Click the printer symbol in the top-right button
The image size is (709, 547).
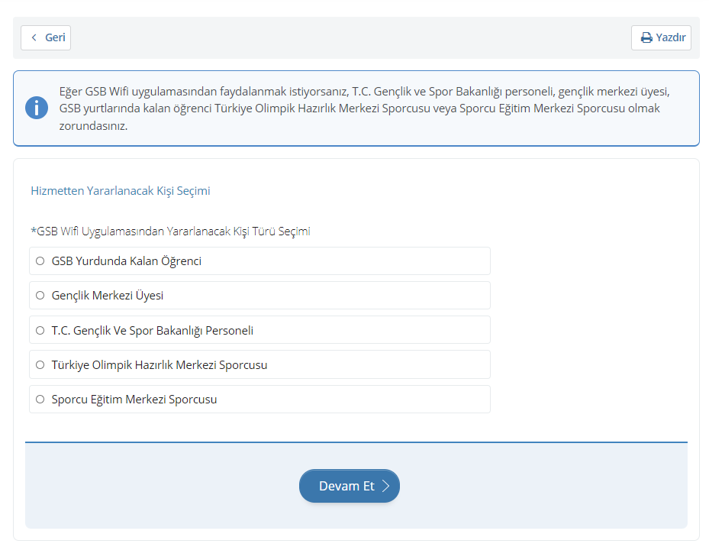(646, 37)
